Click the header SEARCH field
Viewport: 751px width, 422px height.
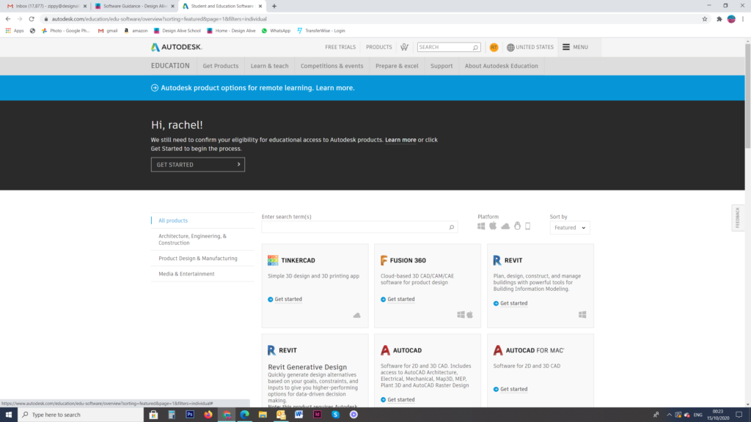pos(448,48)
